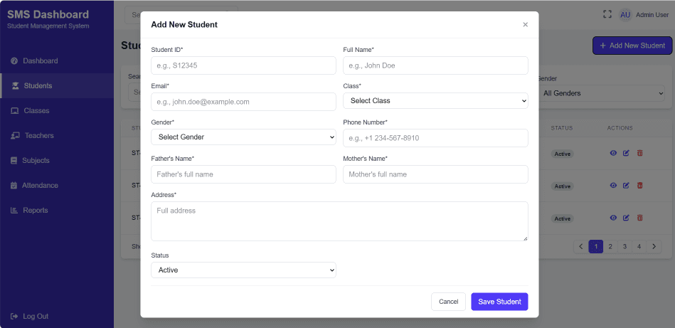Image resolution: width=675 pixels, height=328 pixels.
Task: Go to next page with right chevron
Action: pos(654,247)
